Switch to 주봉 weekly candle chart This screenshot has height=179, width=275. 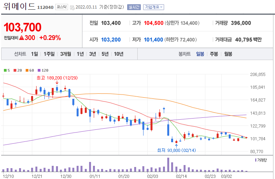pos(214,54)
